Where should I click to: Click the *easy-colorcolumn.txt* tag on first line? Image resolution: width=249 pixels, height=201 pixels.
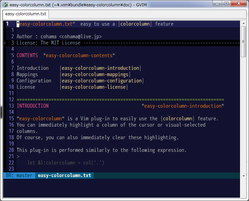46,24
